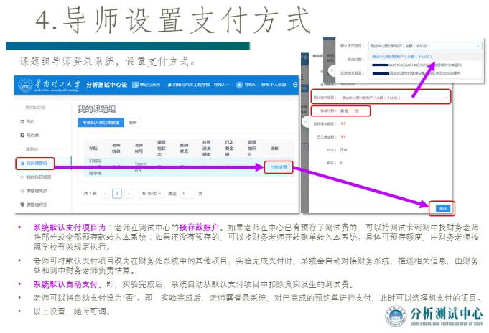Click the blue 保存 button

[x=442, y=208]
